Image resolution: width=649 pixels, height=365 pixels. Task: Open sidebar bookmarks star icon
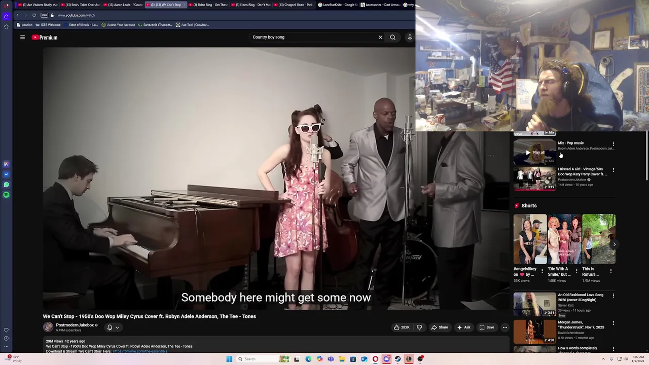pyautogui.click(x=6, y=26)
